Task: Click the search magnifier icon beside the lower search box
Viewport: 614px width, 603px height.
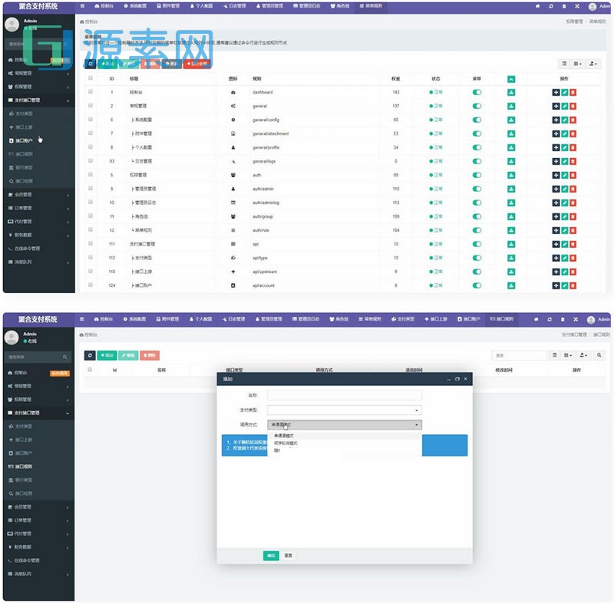Action: [599, 355]
